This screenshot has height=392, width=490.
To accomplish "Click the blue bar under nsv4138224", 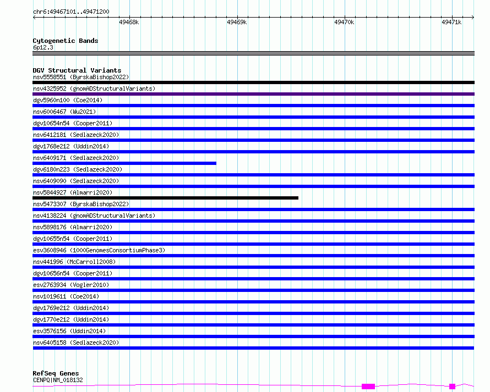I will pyautogui.click(x=253, y=221).
